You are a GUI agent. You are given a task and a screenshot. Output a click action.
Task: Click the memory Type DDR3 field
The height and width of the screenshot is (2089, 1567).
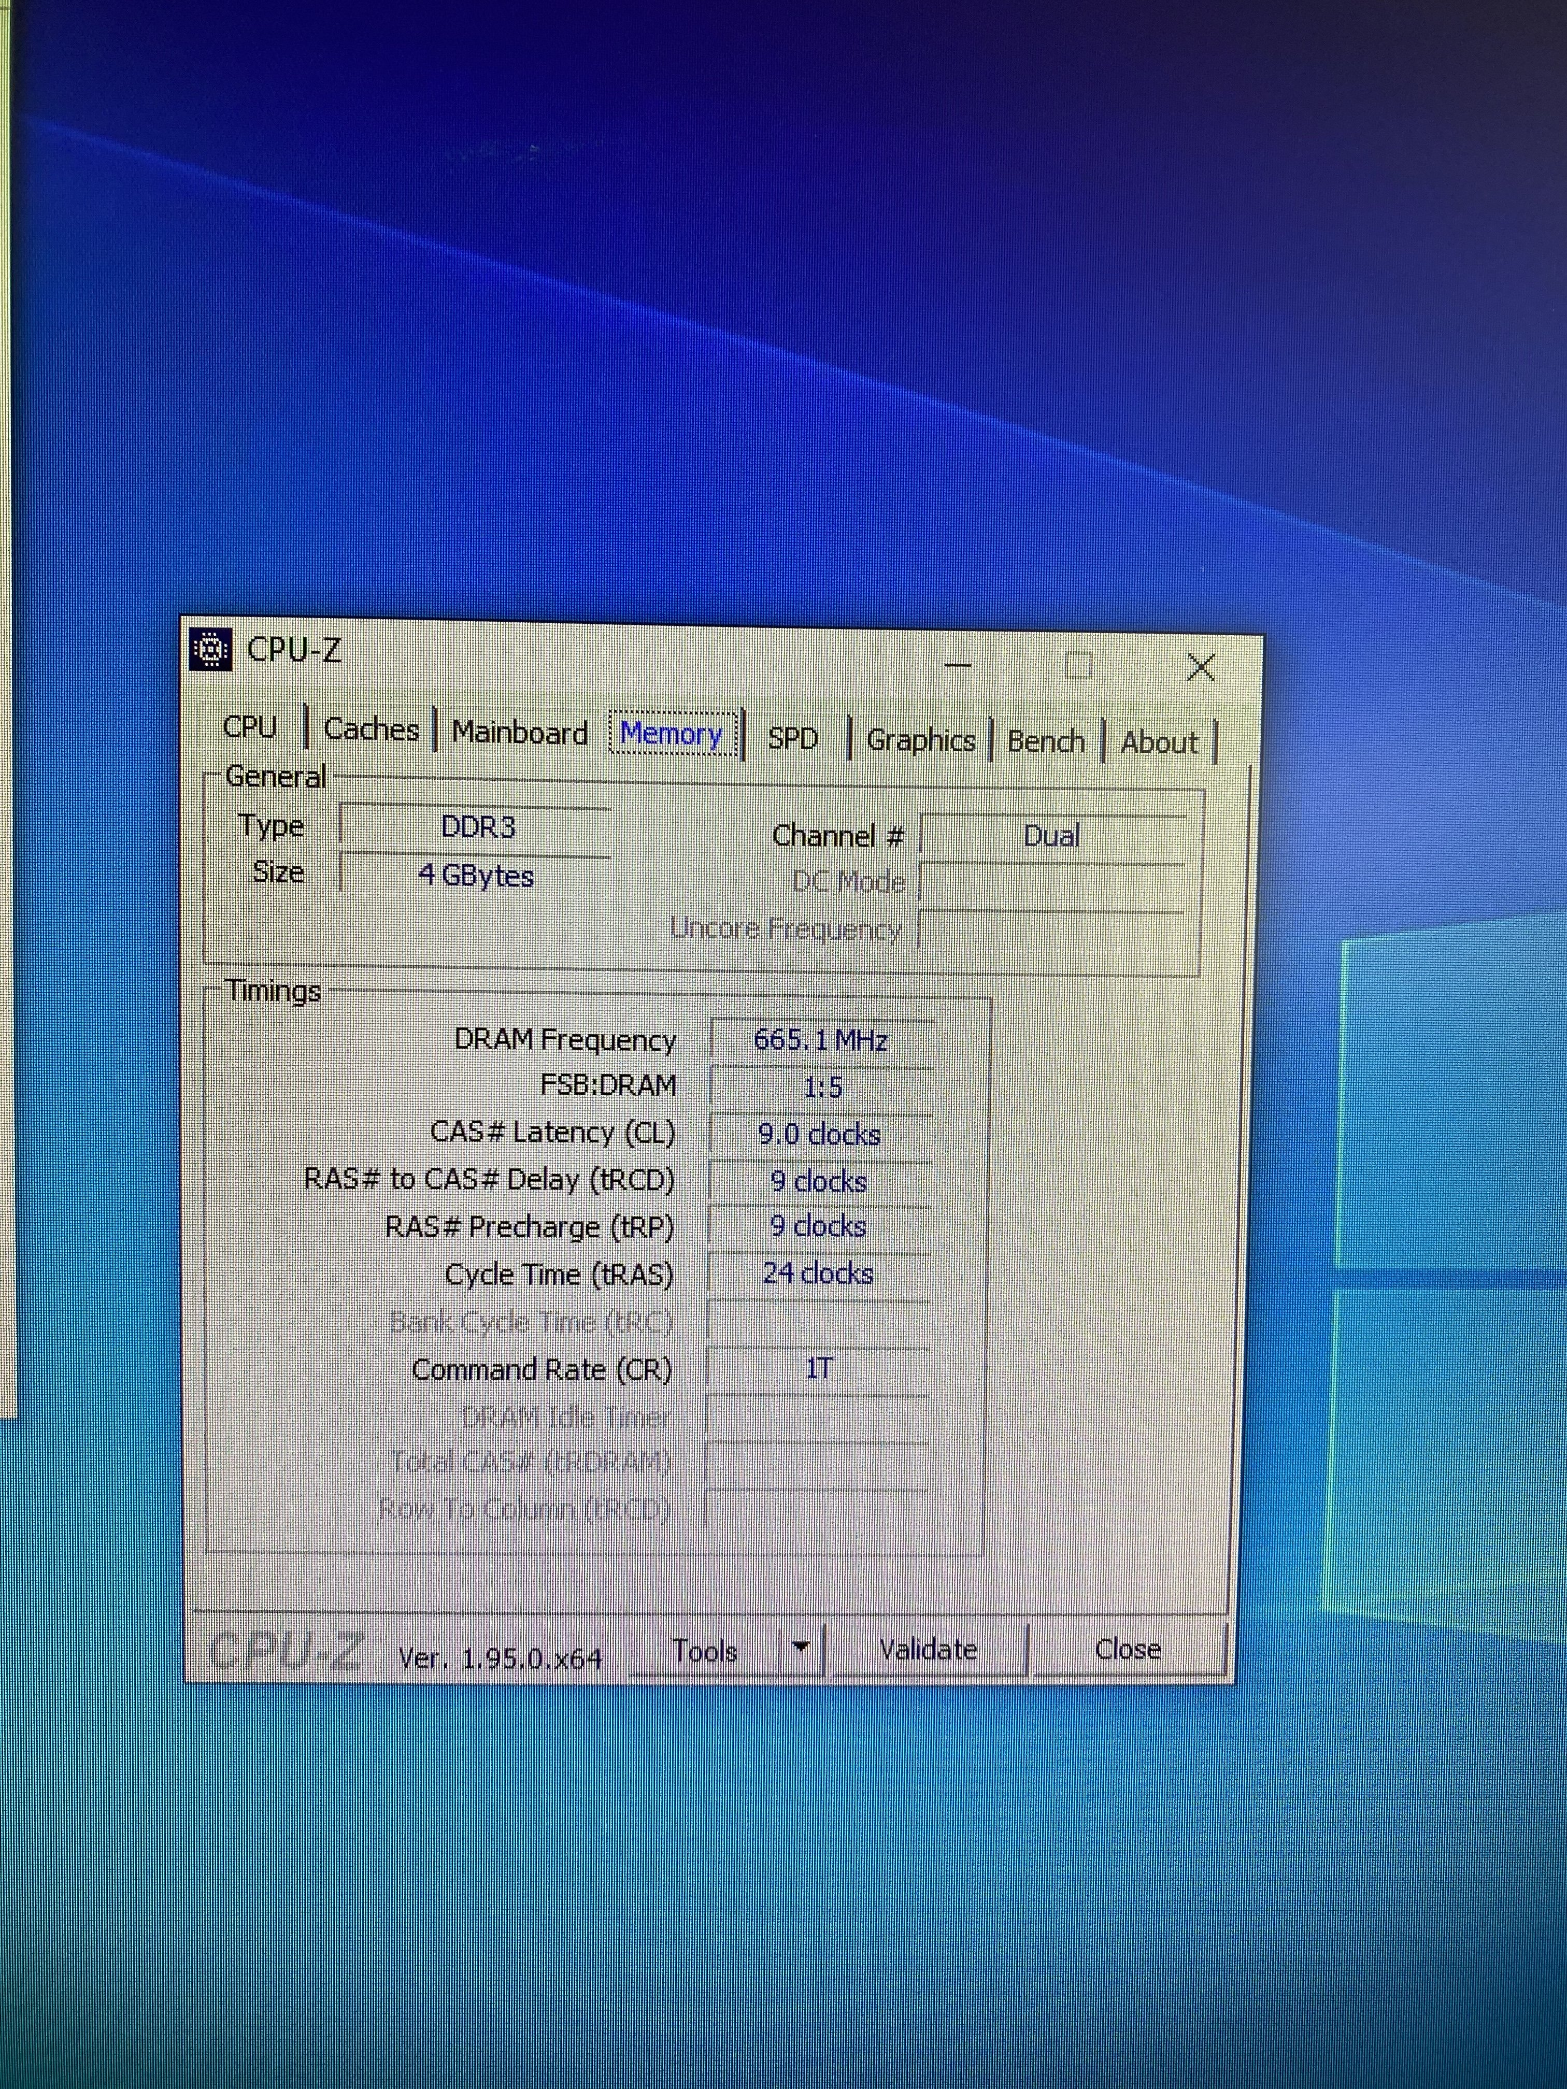[477, 827]
